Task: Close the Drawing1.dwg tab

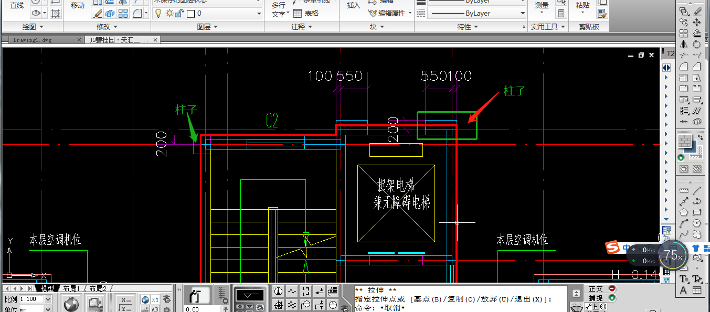Action: [79, 39]
